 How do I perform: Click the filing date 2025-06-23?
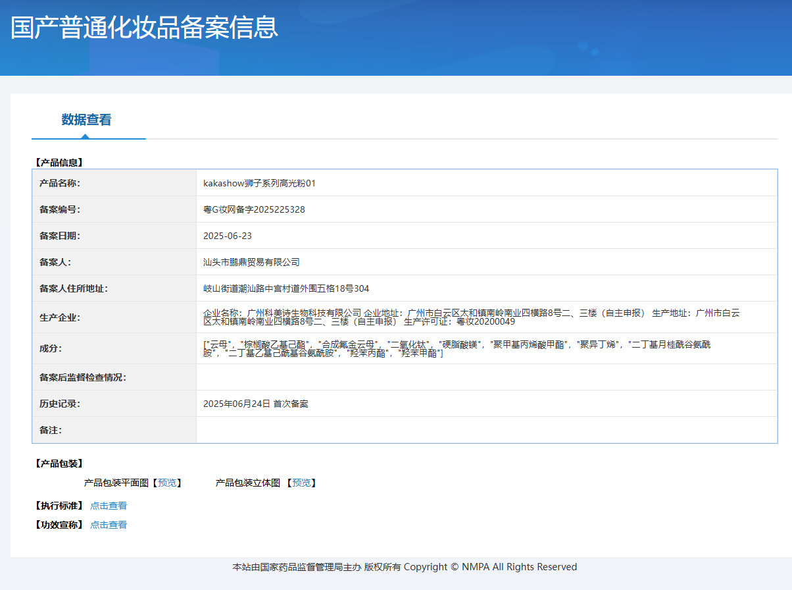click(228, 236)
